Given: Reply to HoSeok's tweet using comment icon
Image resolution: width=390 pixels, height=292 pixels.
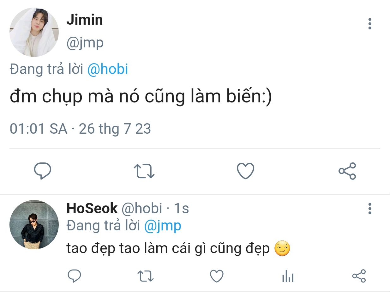Looking at the screenshot, I should pos(75,276).
